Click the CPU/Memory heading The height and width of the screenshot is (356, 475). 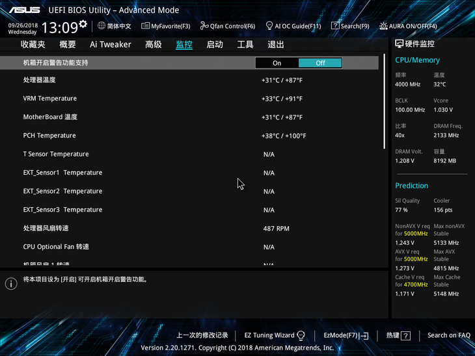tap(417, 60)
